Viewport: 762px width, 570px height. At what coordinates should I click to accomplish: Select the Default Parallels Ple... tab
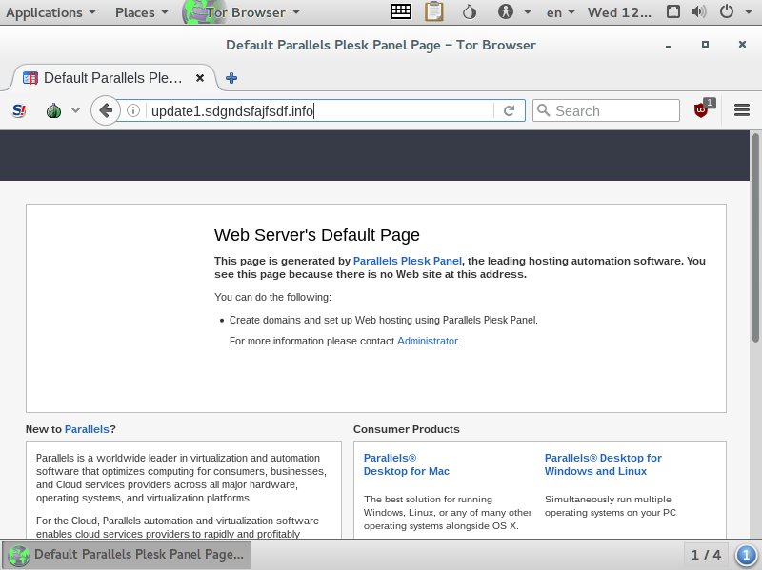coord(112,78)
